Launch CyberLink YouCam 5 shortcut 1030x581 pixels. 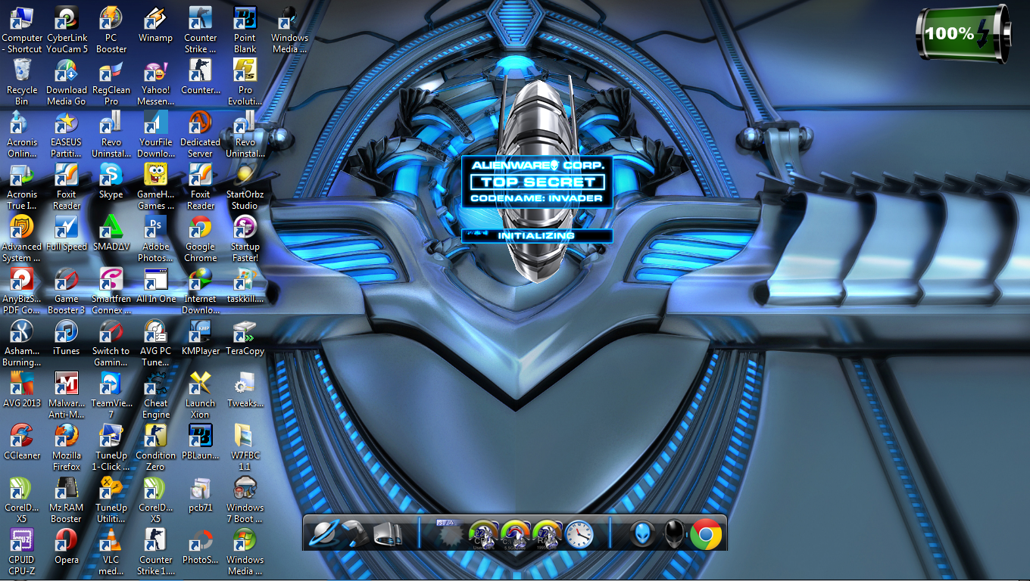tap(67, 30)
